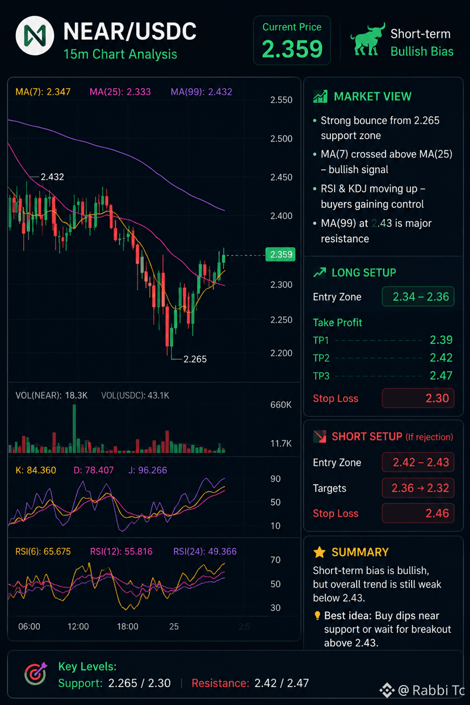This screenshot has height=705, width=470.
Task: Click the Short Setup red down-arrow icon
Action: click(320, 437)
